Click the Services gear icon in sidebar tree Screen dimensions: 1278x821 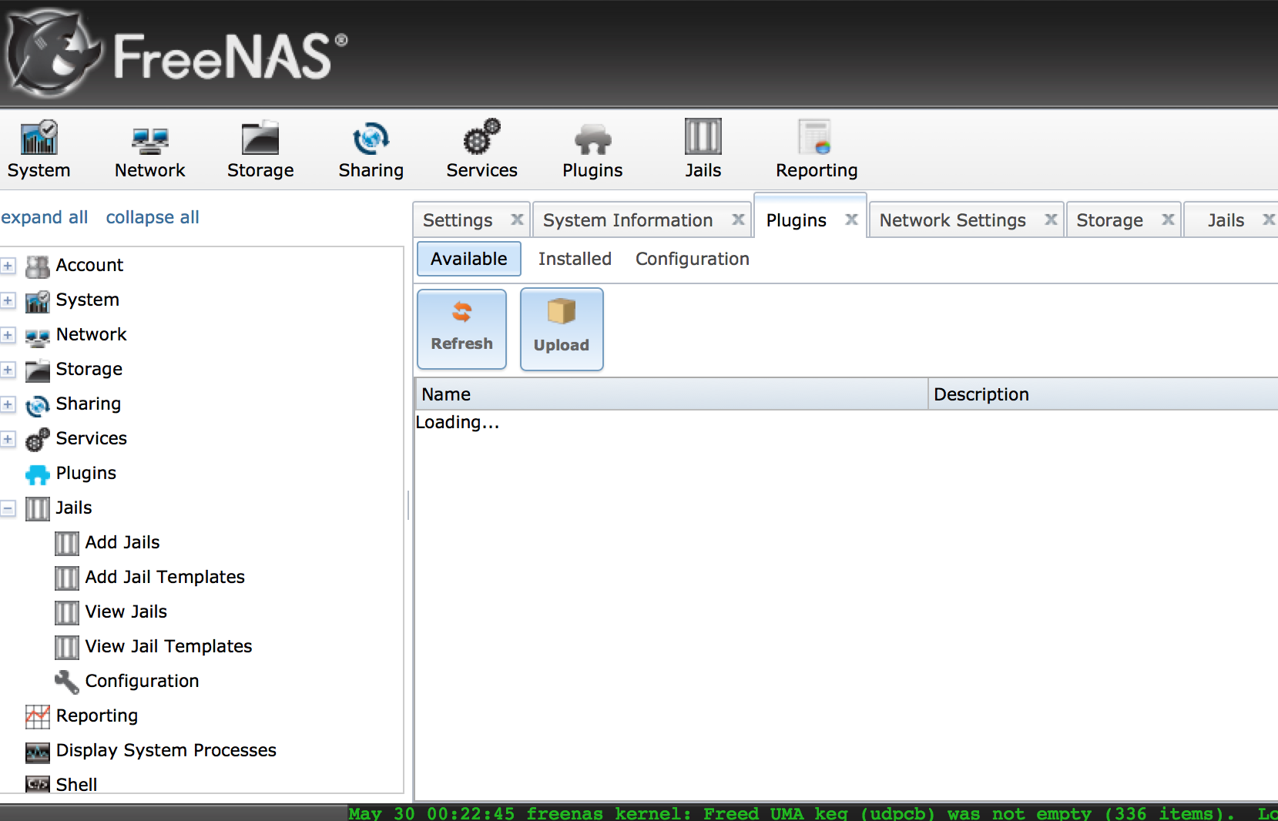(38, 440)
